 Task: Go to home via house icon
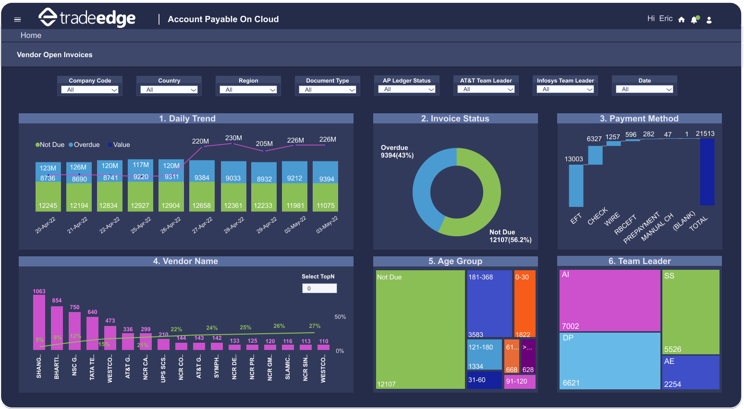[x=681, y=20]
